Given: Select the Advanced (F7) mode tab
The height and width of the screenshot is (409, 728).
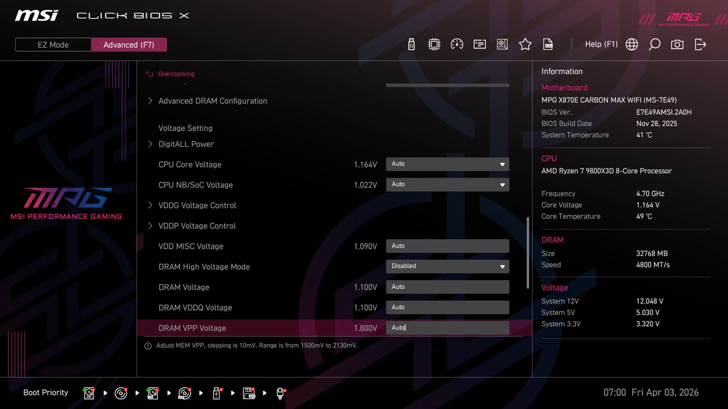Looking at the screenshot, I should point(129,45).
